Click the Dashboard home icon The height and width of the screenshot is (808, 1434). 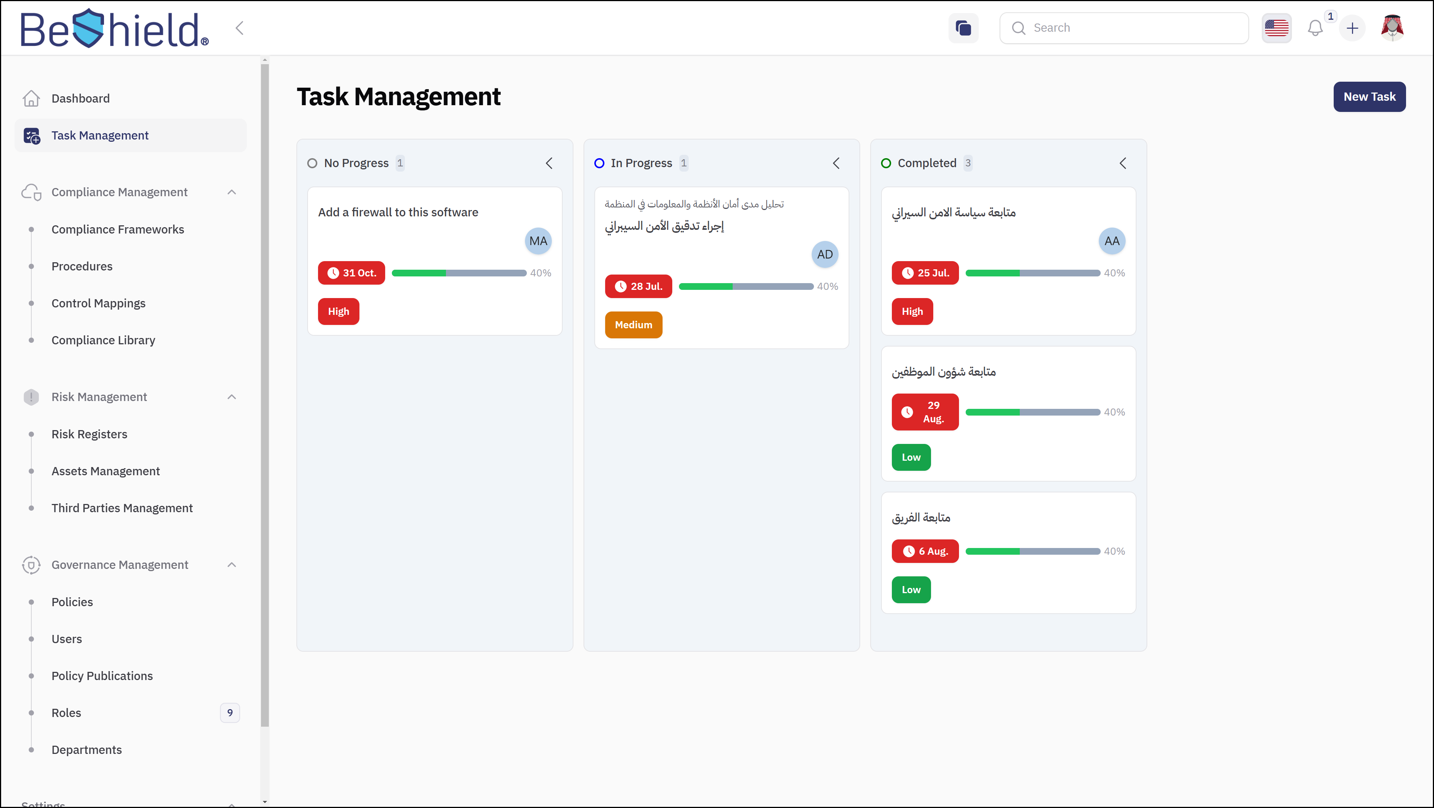(31, 98)
